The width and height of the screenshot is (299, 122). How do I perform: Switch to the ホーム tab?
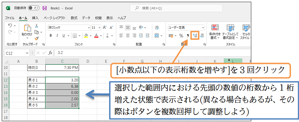click(x=23, y=18)
